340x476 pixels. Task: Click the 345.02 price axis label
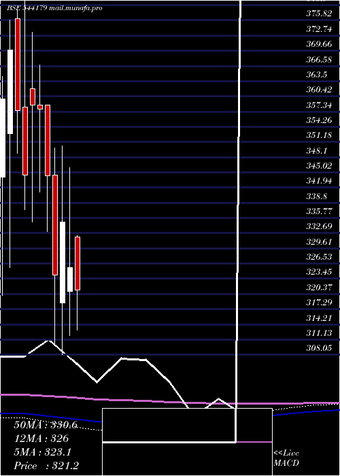click(319, 166)
